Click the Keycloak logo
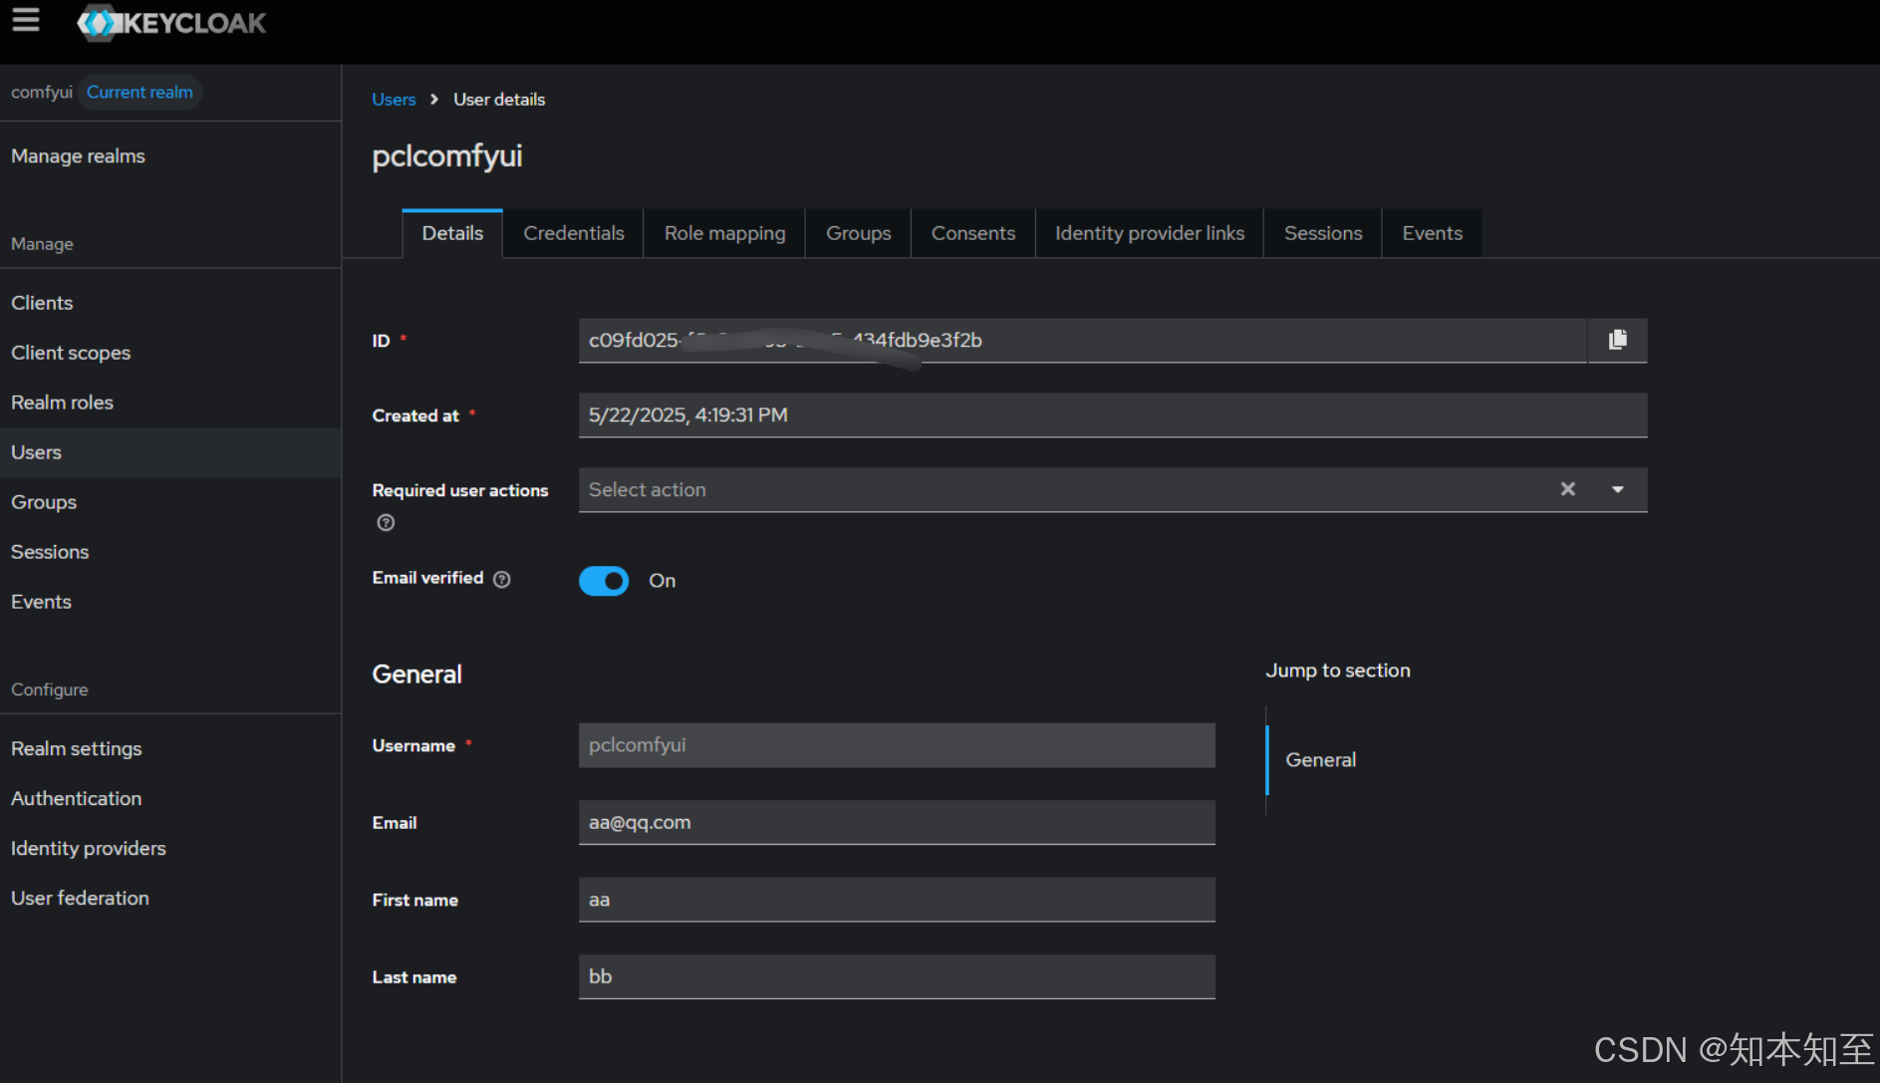The height and width of the screenshot is (1083, 1880). coord(171,22)
